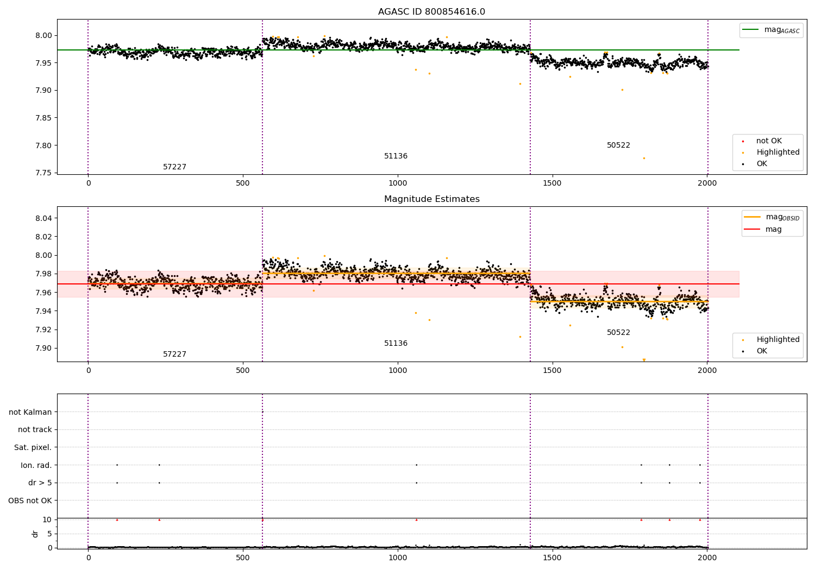This screenshot has width=815, height=570.
Task: Click x-axis tick '1000' under the top plot
Action: [398, 183]
